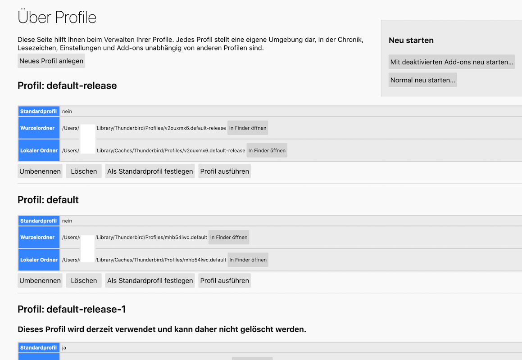Click the "Neu starten" panel heading
Viewport: 522px width, 360px height.
click(x=411, y=40)
